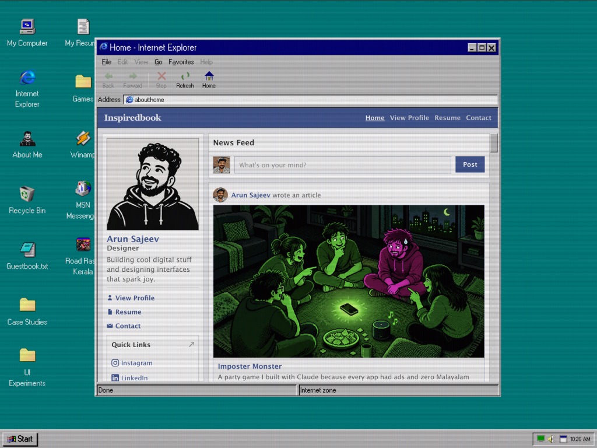This screenshot has width=597, height=448.
Task: Click the Quick Links arrow icon
Action: (191, 344)
